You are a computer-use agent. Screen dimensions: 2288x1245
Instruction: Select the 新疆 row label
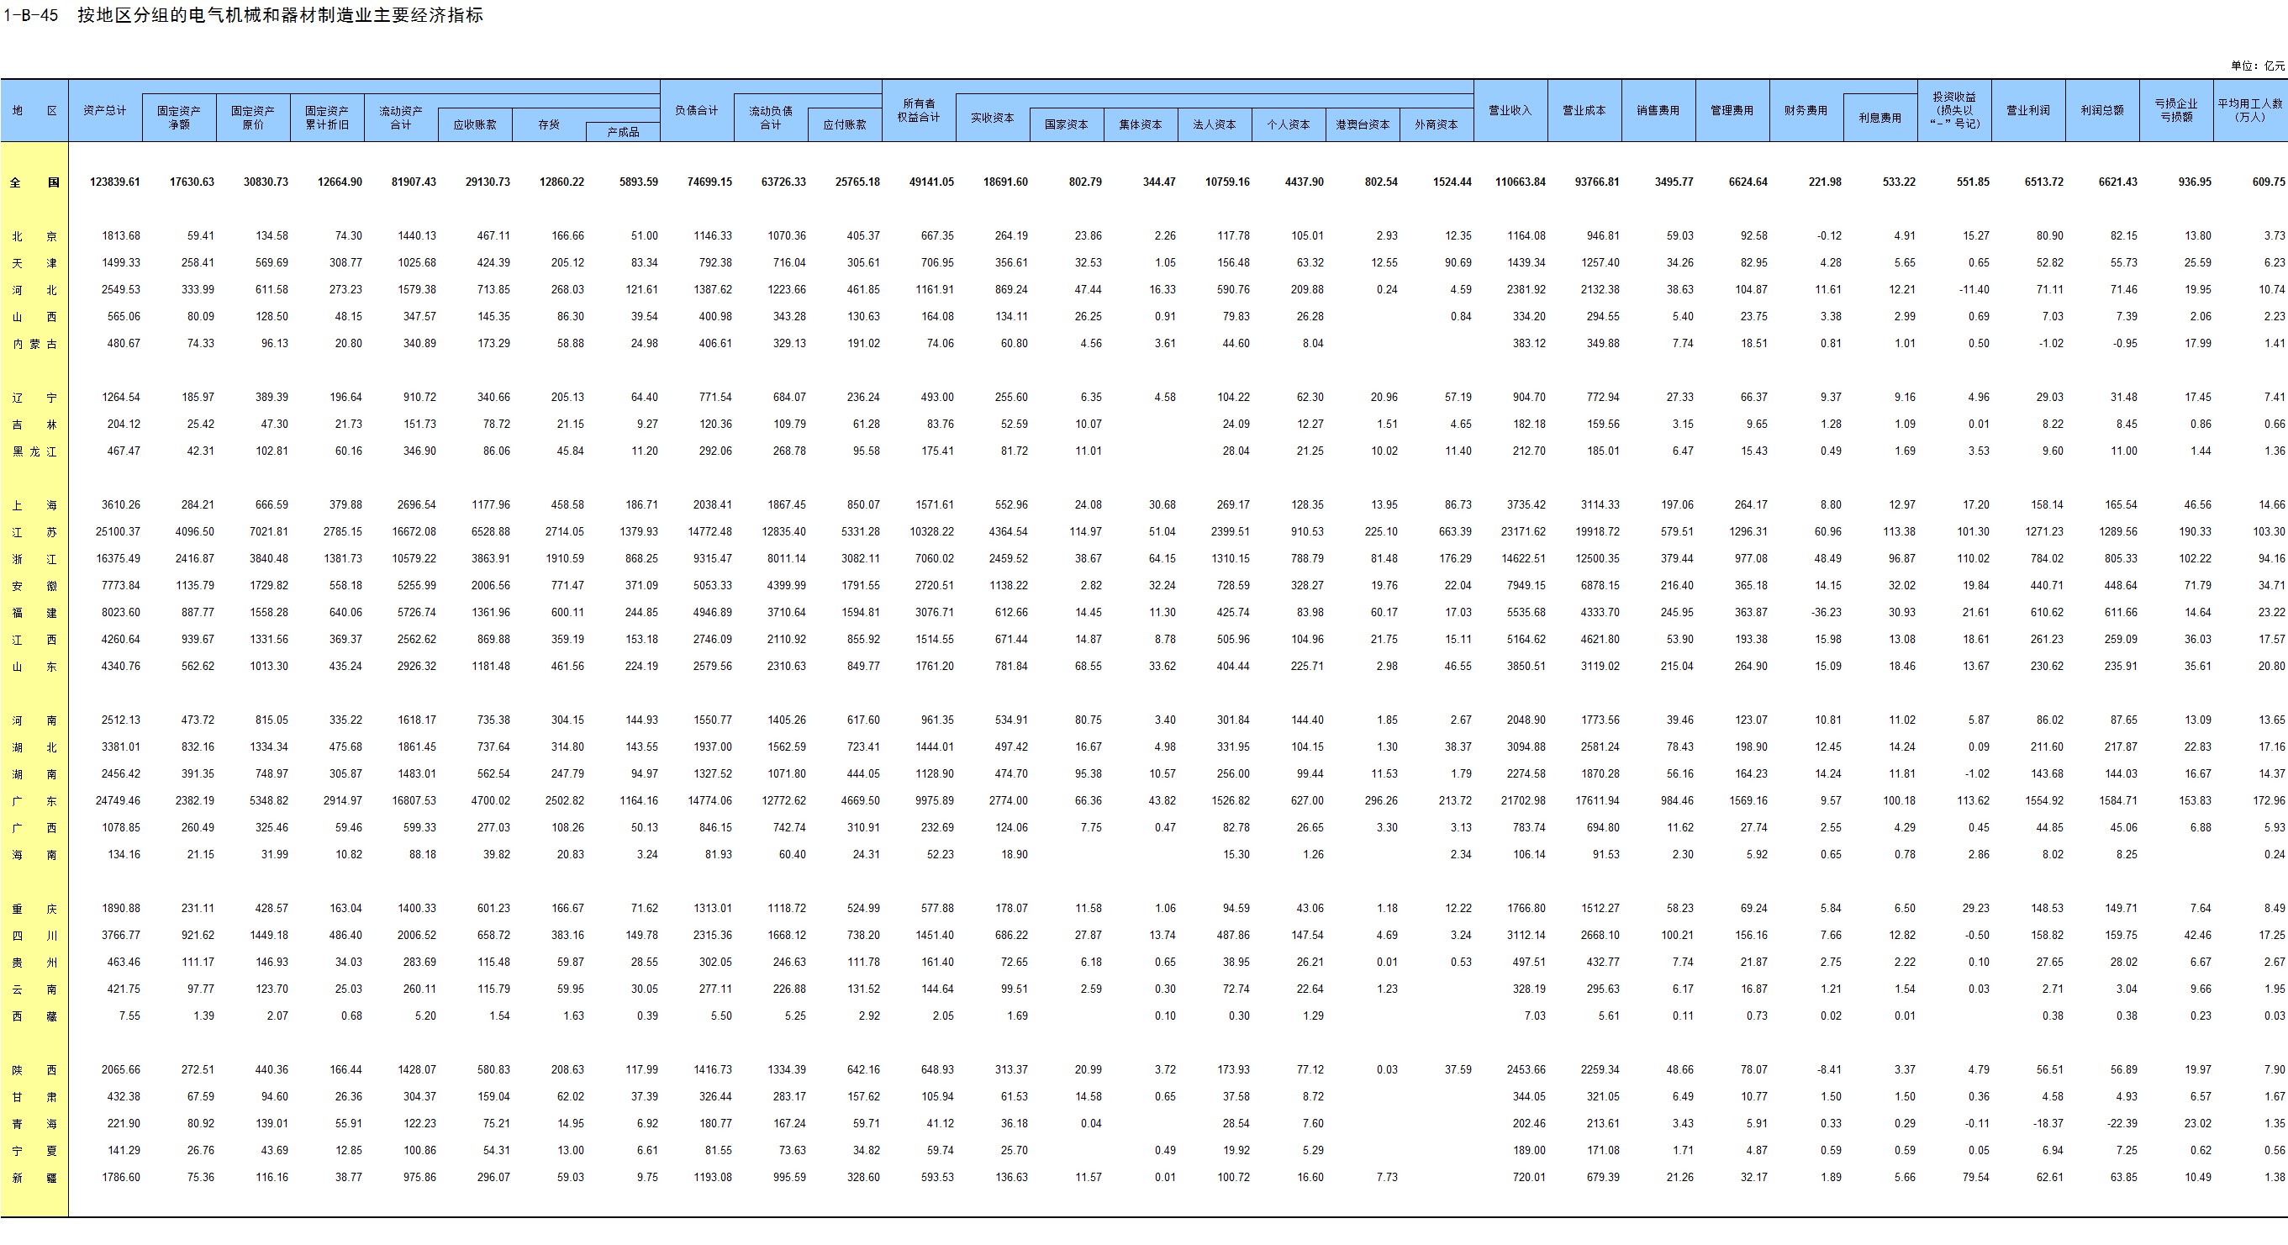(34, 1178)
